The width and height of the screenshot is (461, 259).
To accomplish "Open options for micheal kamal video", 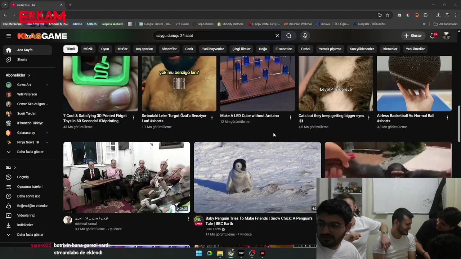I will [188, 219].
